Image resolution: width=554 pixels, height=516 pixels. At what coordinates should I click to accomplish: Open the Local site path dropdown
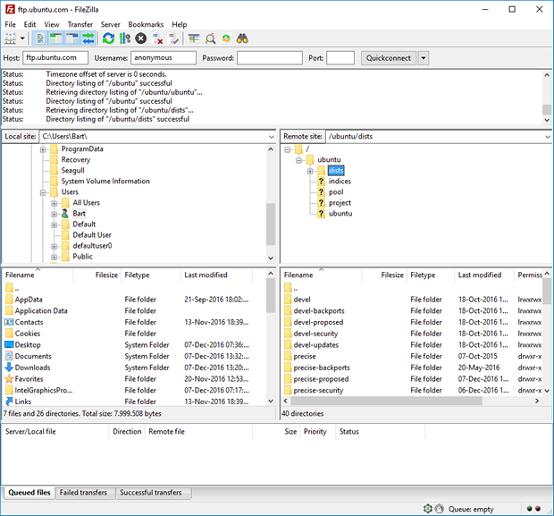(x=272, y=137)
